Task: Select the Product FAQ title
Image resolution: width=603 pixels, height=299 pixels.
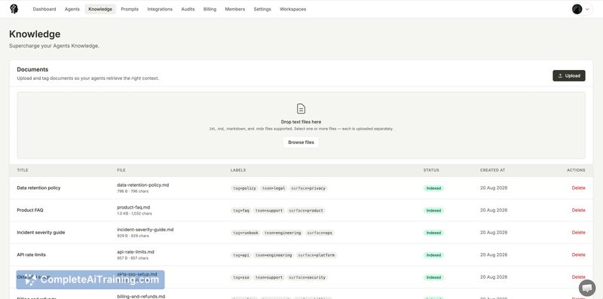Action: click(x=30, y=210)
